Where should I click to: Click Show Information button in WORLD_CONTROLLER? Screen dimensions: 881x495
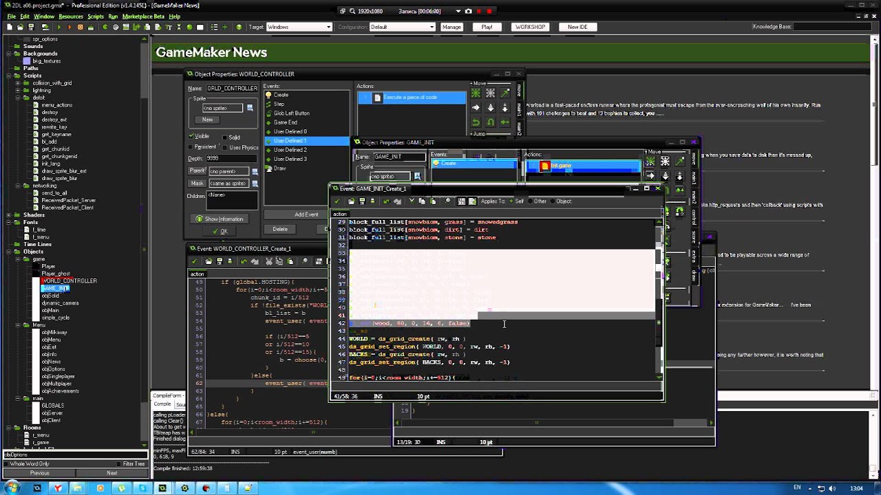pyautogui.click(x=220, y=219)
